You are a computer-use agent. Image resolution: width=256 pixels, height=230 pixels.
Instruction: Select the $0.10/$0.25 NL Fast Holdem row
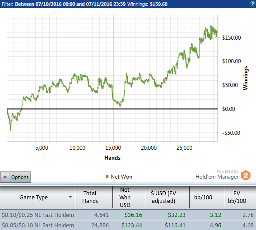pyautogui.click(x=128, y=215)
